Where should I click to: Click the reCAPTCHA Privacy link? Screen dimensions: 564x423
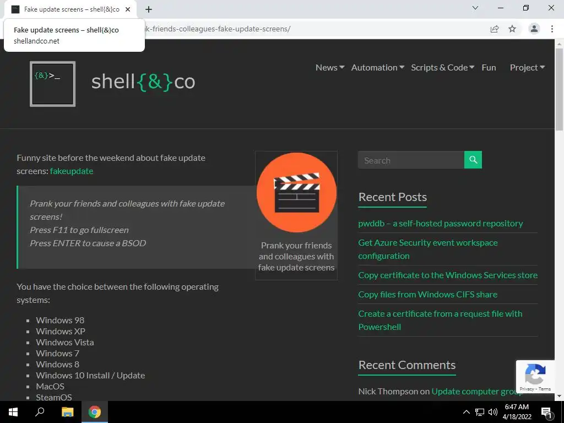coord(527,389)
